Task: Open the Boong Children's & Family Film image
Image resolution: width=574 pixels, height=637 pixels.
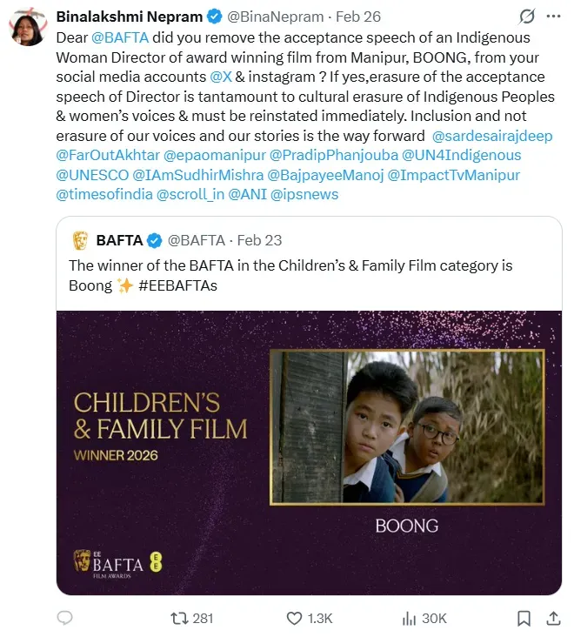Action: coord(309,453)
